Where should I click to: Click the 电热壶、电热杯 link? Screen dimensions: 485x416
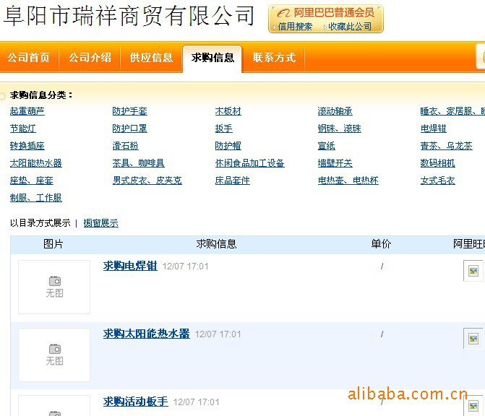tap(348, 181)
